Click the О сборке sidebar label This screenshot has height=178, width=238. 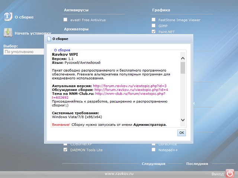point(24,17)
